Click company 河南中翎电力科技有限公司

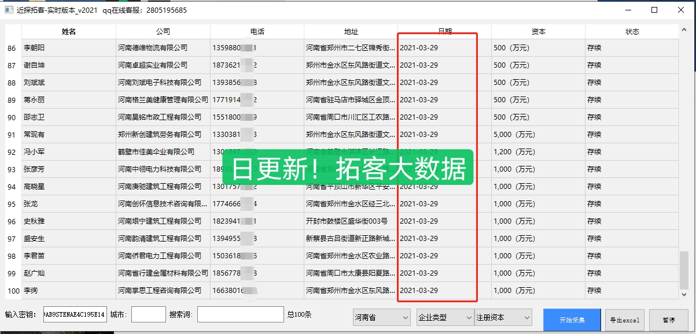point(163,169)
